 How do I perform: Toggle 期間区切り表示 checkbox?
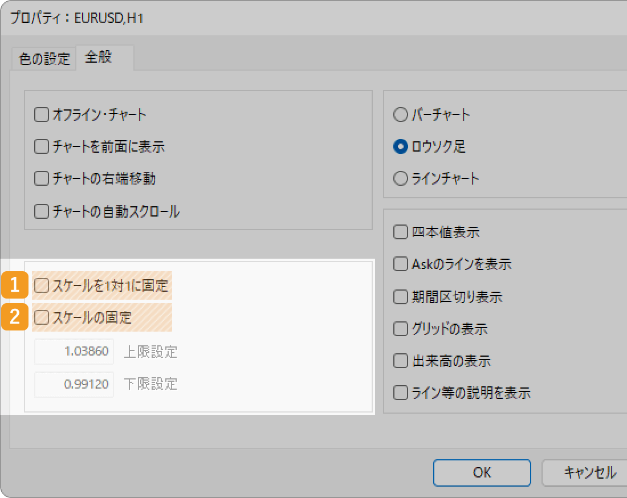pyautogui.click(x=401, y=297)
